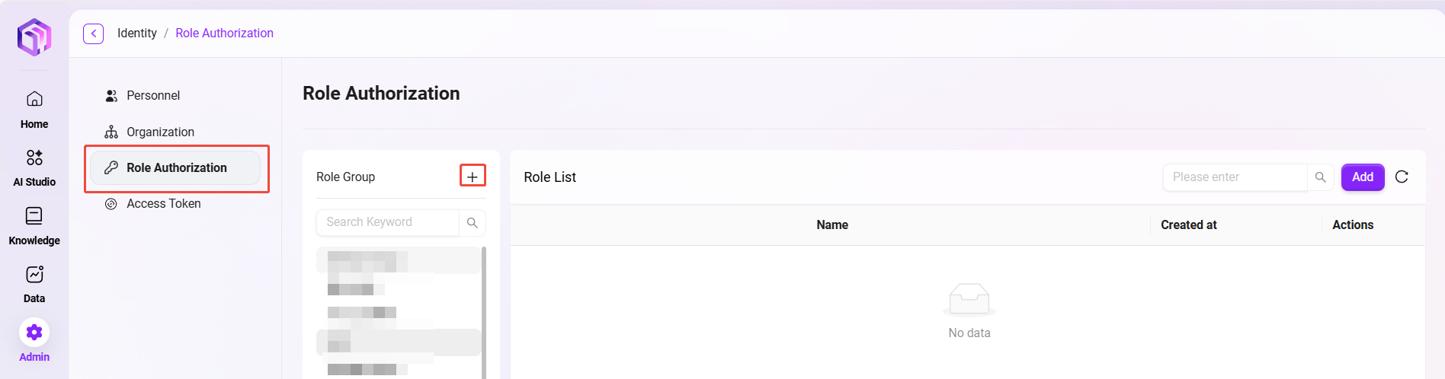
Task: Click the app logo icon
Action: point(34,37)
